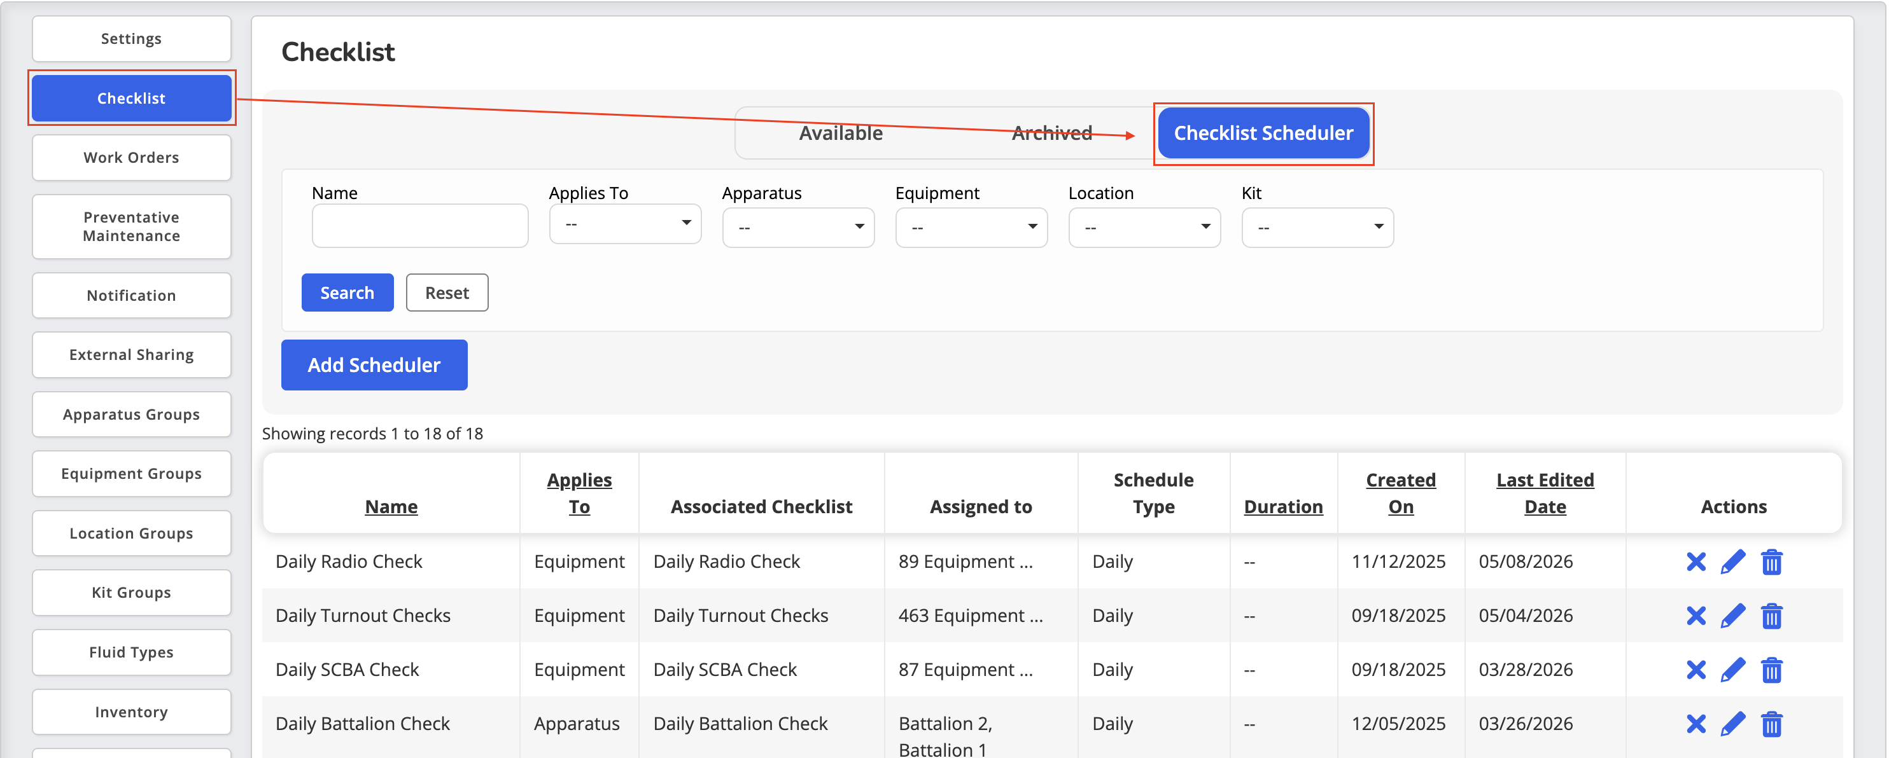The height and width of the screenshot is (758, 1889).
Task: Delete the Daily Radio Check scheduler
Action: pyautogui.click(x=1772, y=562)
